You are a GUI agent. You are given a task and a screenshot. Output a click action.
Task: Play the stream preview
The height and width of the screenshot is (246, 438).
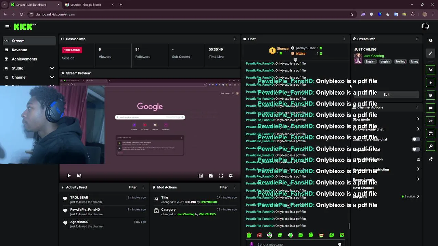[x=69, y=176]
